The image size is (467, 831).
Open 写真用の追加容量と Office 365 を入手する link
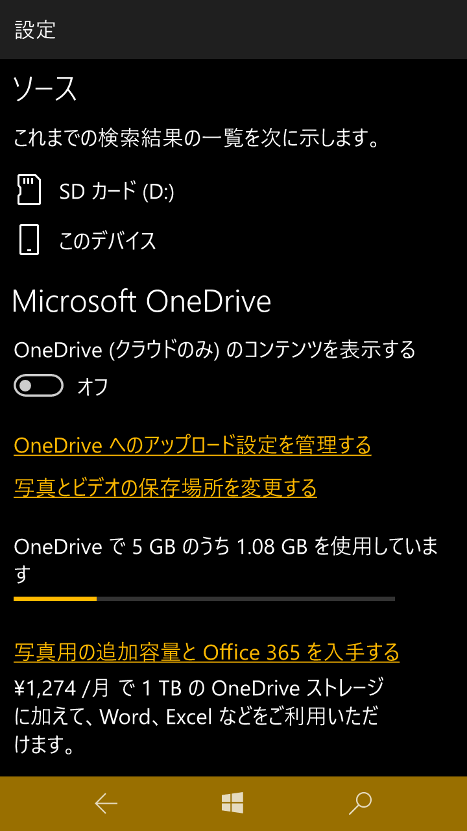point(206,652)
